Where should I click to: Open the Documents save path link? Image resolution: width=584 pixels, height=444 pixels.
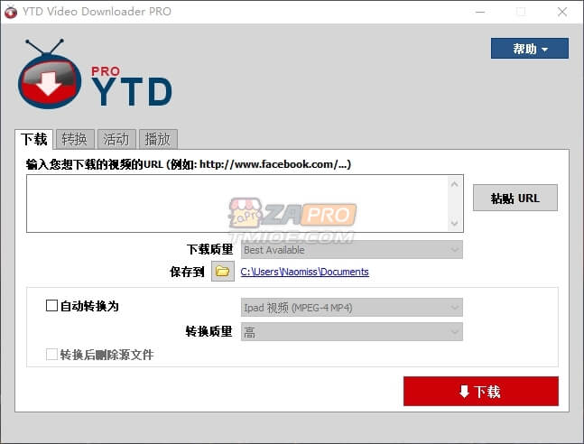[304, 272]
